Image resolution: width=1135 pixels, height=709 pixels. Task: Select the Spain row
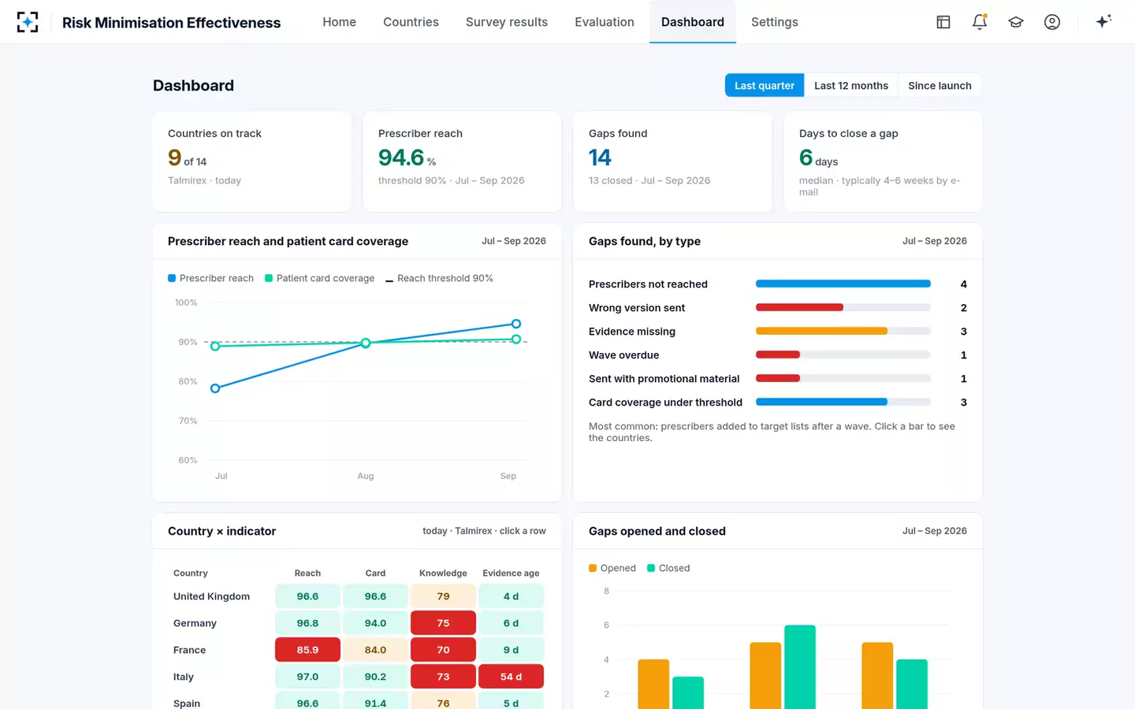click(x=357, y=700)
